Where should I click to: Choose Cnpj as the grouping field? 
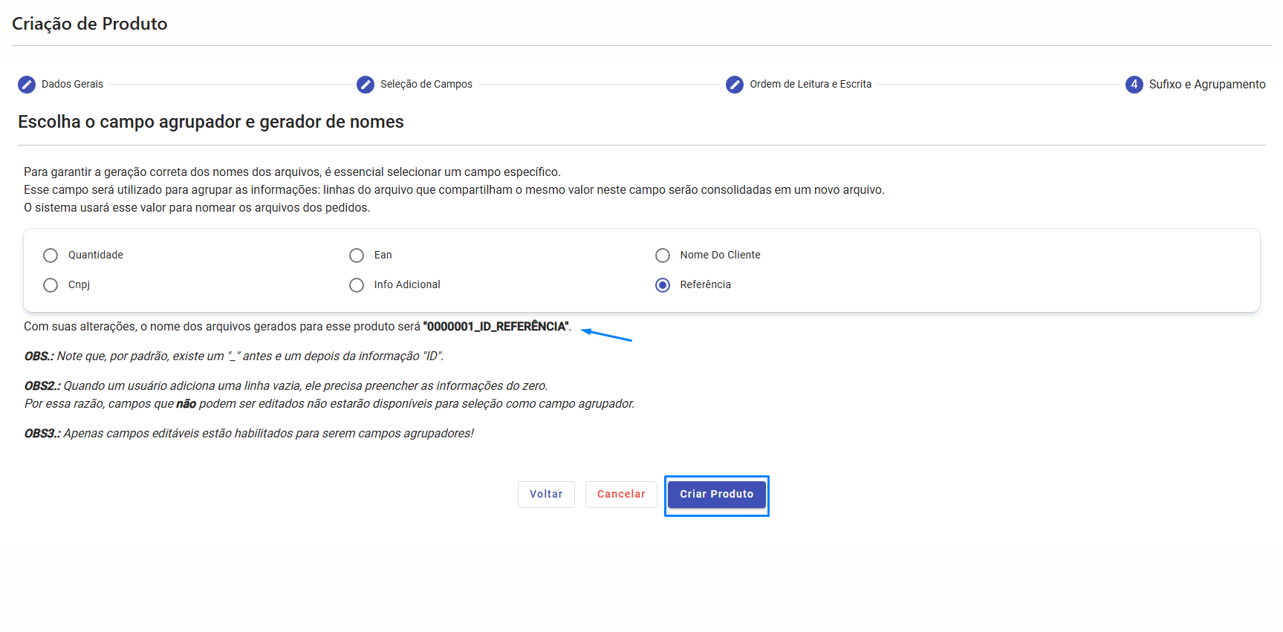tap(51, 285)
